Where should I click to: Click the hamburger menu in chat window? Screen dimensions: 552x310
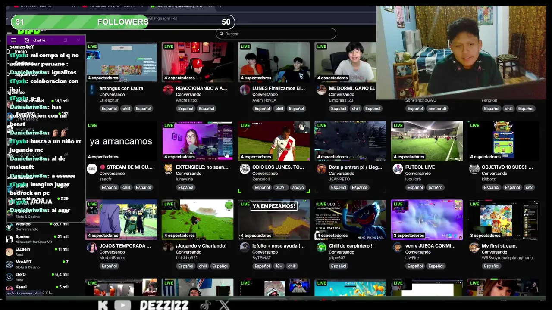[14, 40]
